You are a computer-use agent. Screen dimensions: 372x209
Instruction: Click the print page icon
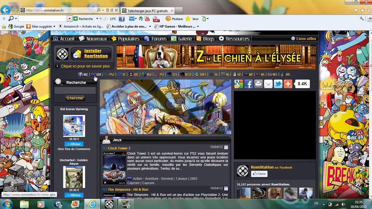point(258,84)
